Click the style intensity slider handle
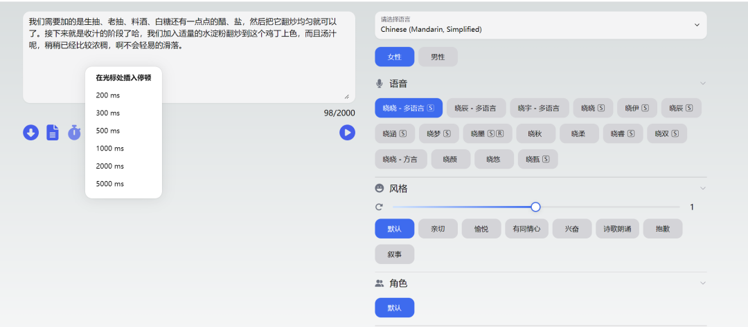748x327 pixels. pyautogui.click(x=535, y=207)
